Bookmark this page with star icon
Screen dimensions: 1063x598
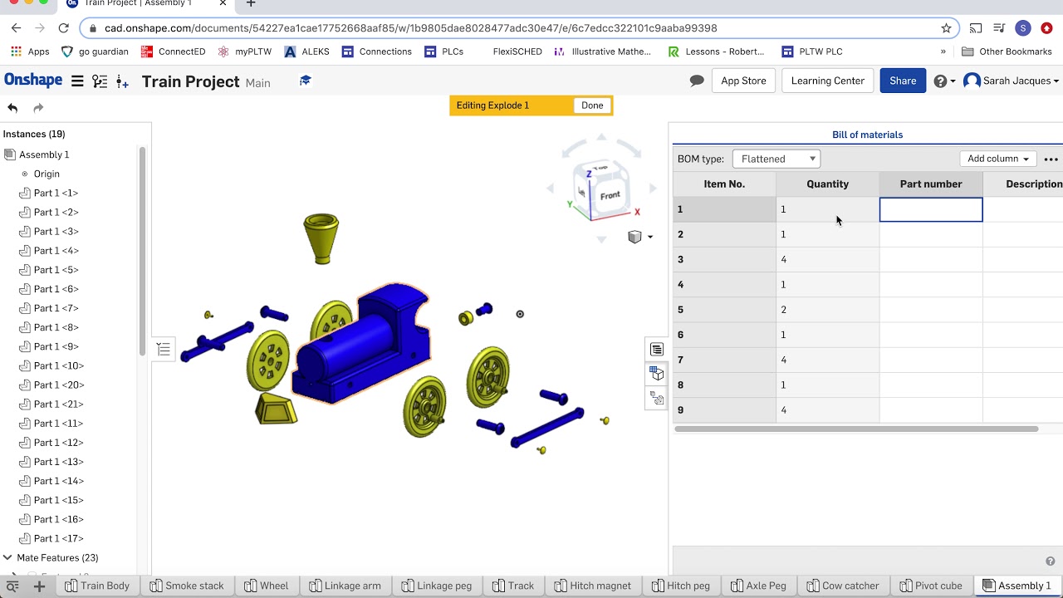946,28
